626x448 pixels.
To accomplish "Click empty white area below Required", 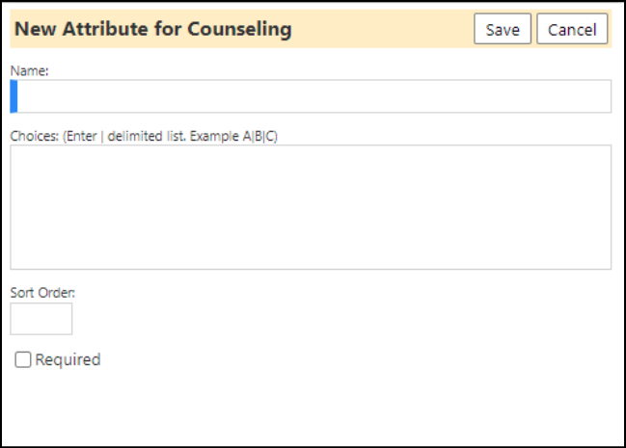I will pos(312,407).
